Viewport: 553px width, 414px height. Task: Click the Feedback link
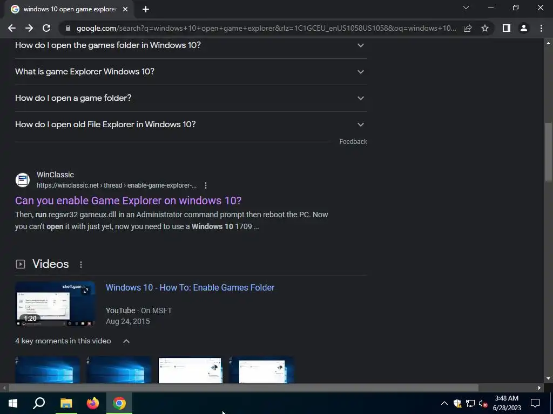pyautogui.click(x=353, y=142)
